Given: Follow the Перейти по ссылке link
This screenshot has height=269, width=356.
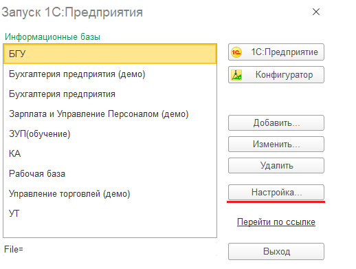Looking at the screenshot, I should click(276, 222).
